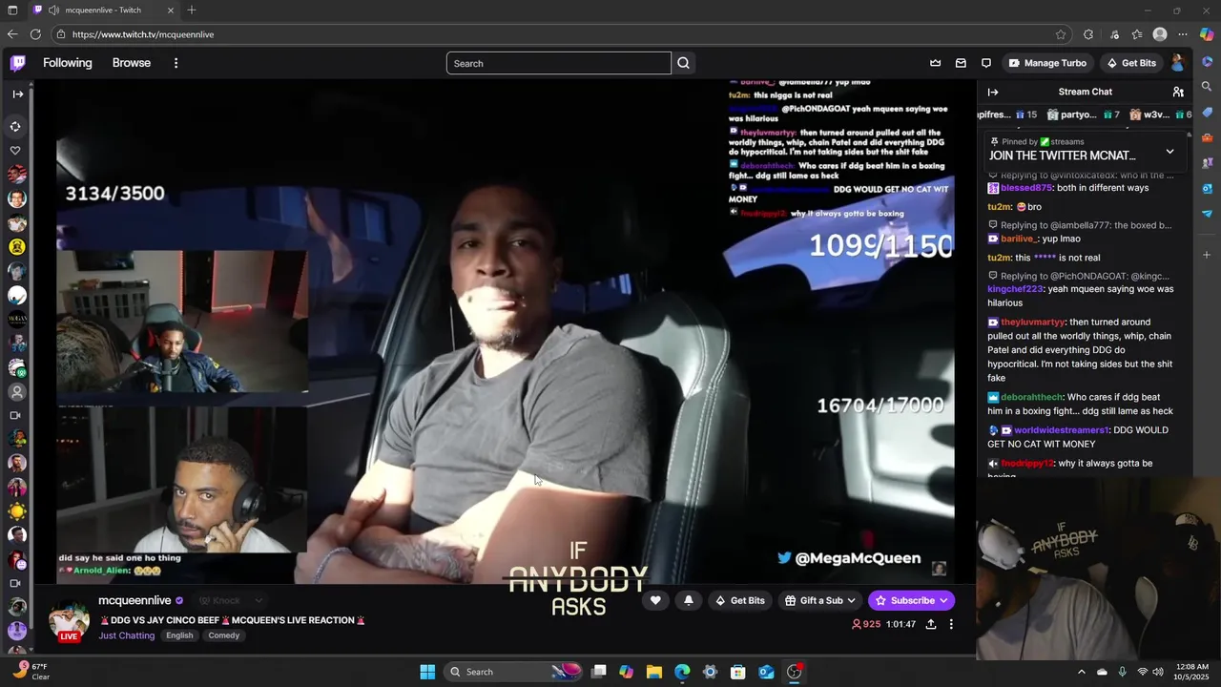Click Manage Turbo button

(1047, 63)
